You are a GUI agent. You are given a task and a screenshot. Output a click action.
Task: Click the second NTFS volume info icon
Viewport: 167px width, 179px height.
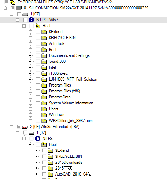[x=38, y=139]
